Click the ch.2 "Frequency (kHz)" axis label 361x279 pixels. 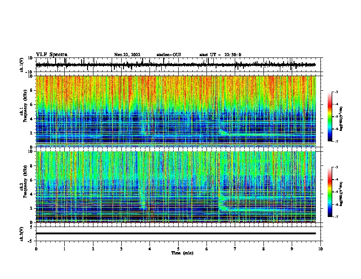25,181
